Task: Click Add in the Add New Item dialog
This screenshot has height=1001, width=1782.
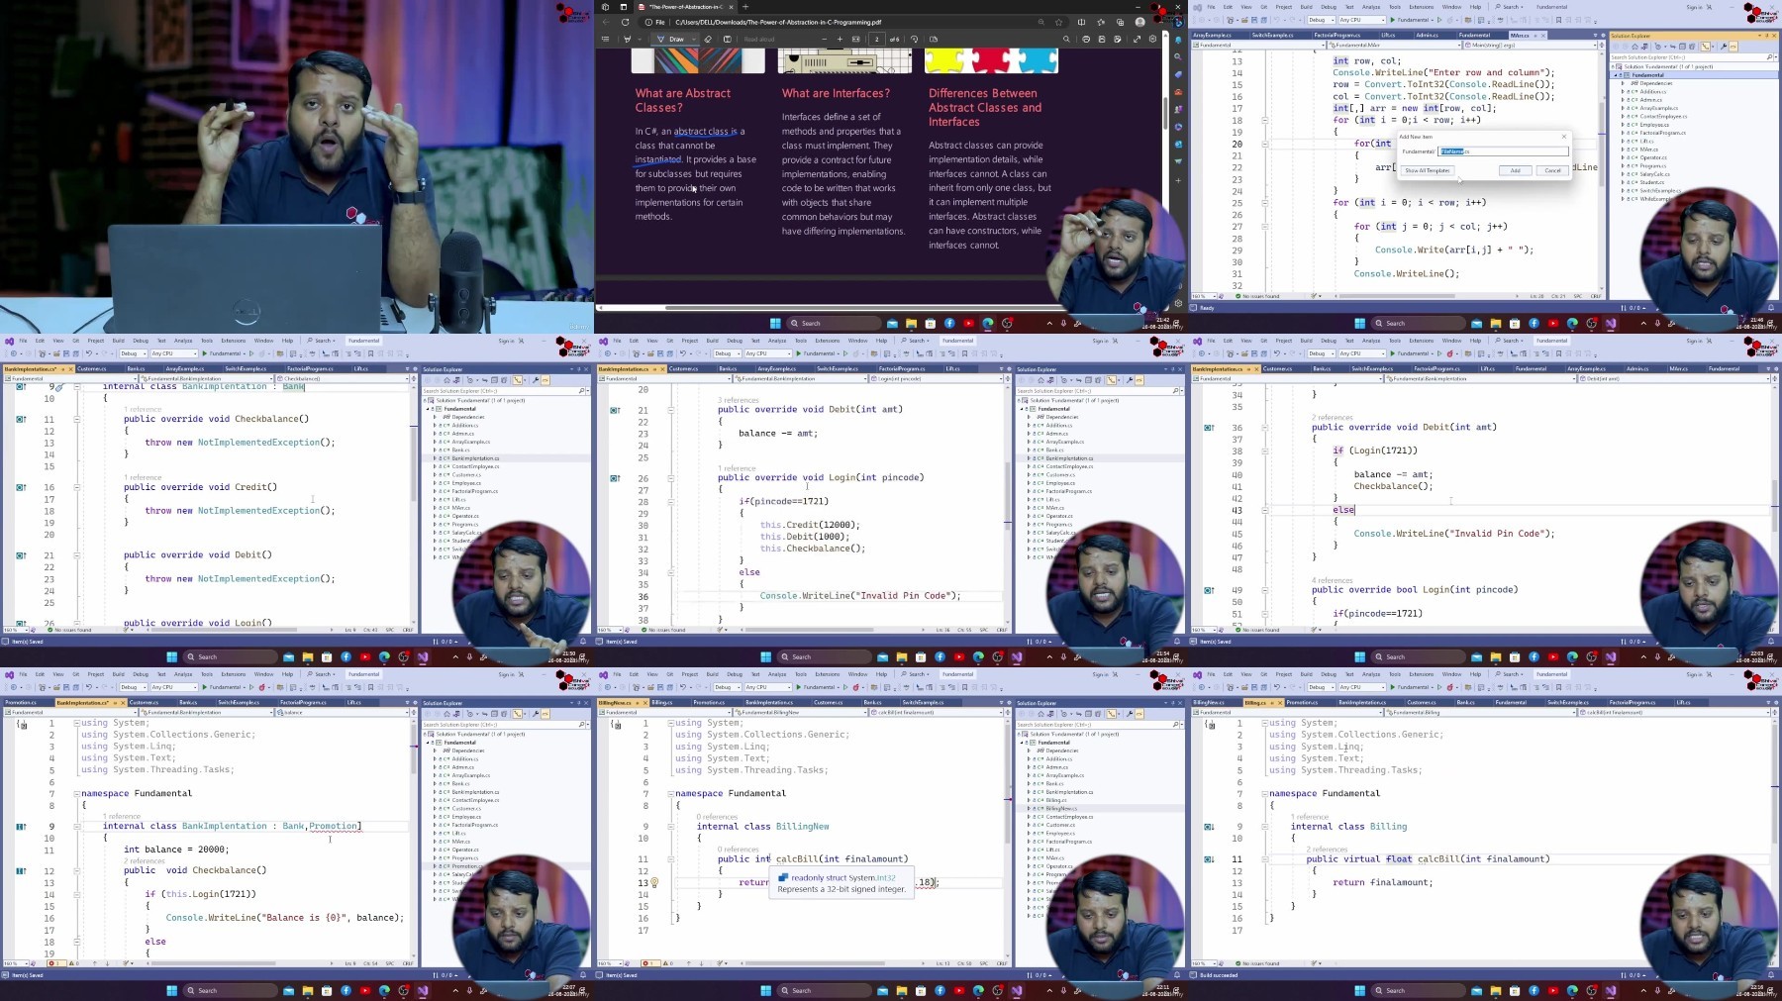Action: (x=1515, y=170)
